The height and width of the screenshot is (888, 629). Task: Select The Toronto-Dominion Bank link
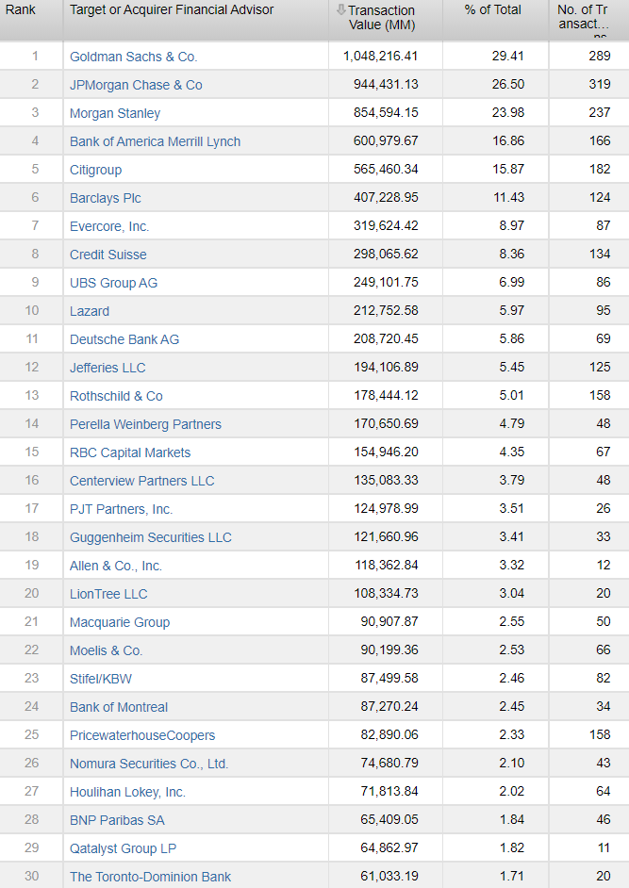point(150,877)
